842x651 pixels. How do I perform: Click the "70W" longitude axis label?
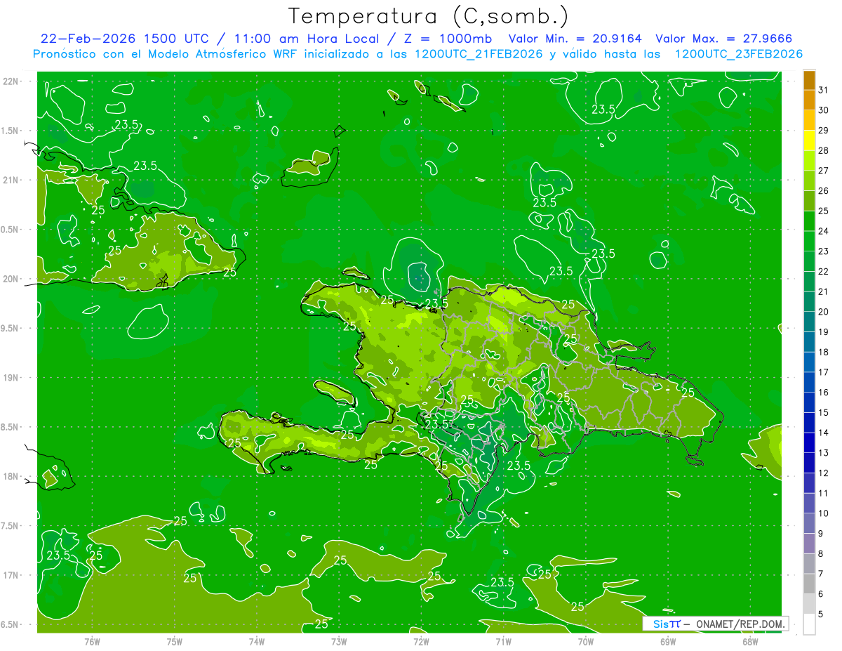tap(585, 641)
